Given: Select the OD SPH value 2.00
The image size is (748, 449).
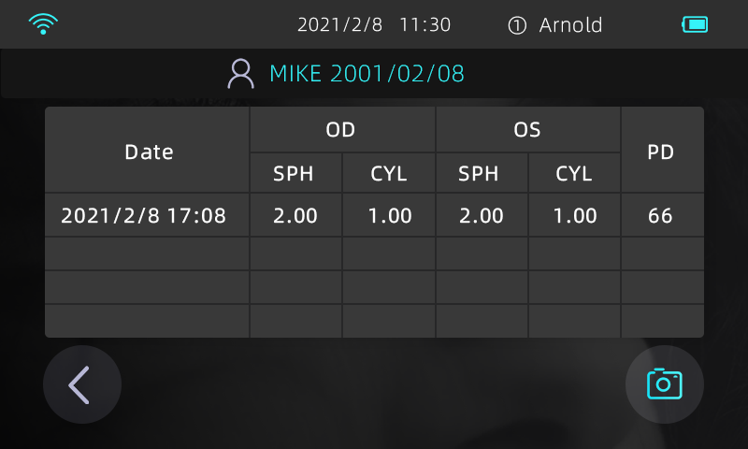Looking at the screenshot, I should coord(295,216).
